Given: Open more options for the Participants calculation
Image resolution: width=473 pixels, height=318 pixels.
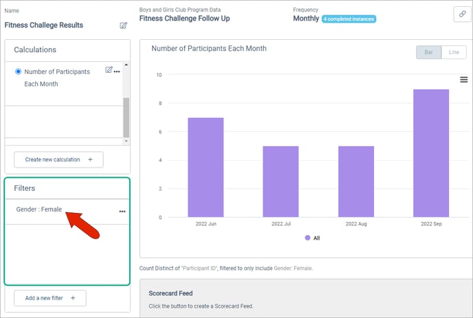Looking at the screenshot, I should pyautogui.click(x=117, y=71).
